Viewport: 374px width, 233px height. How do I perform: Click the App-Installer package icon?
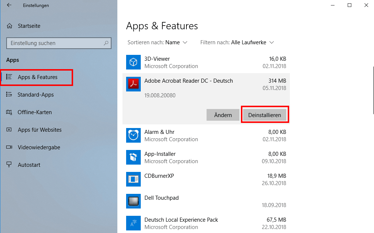tap(133, 157)
